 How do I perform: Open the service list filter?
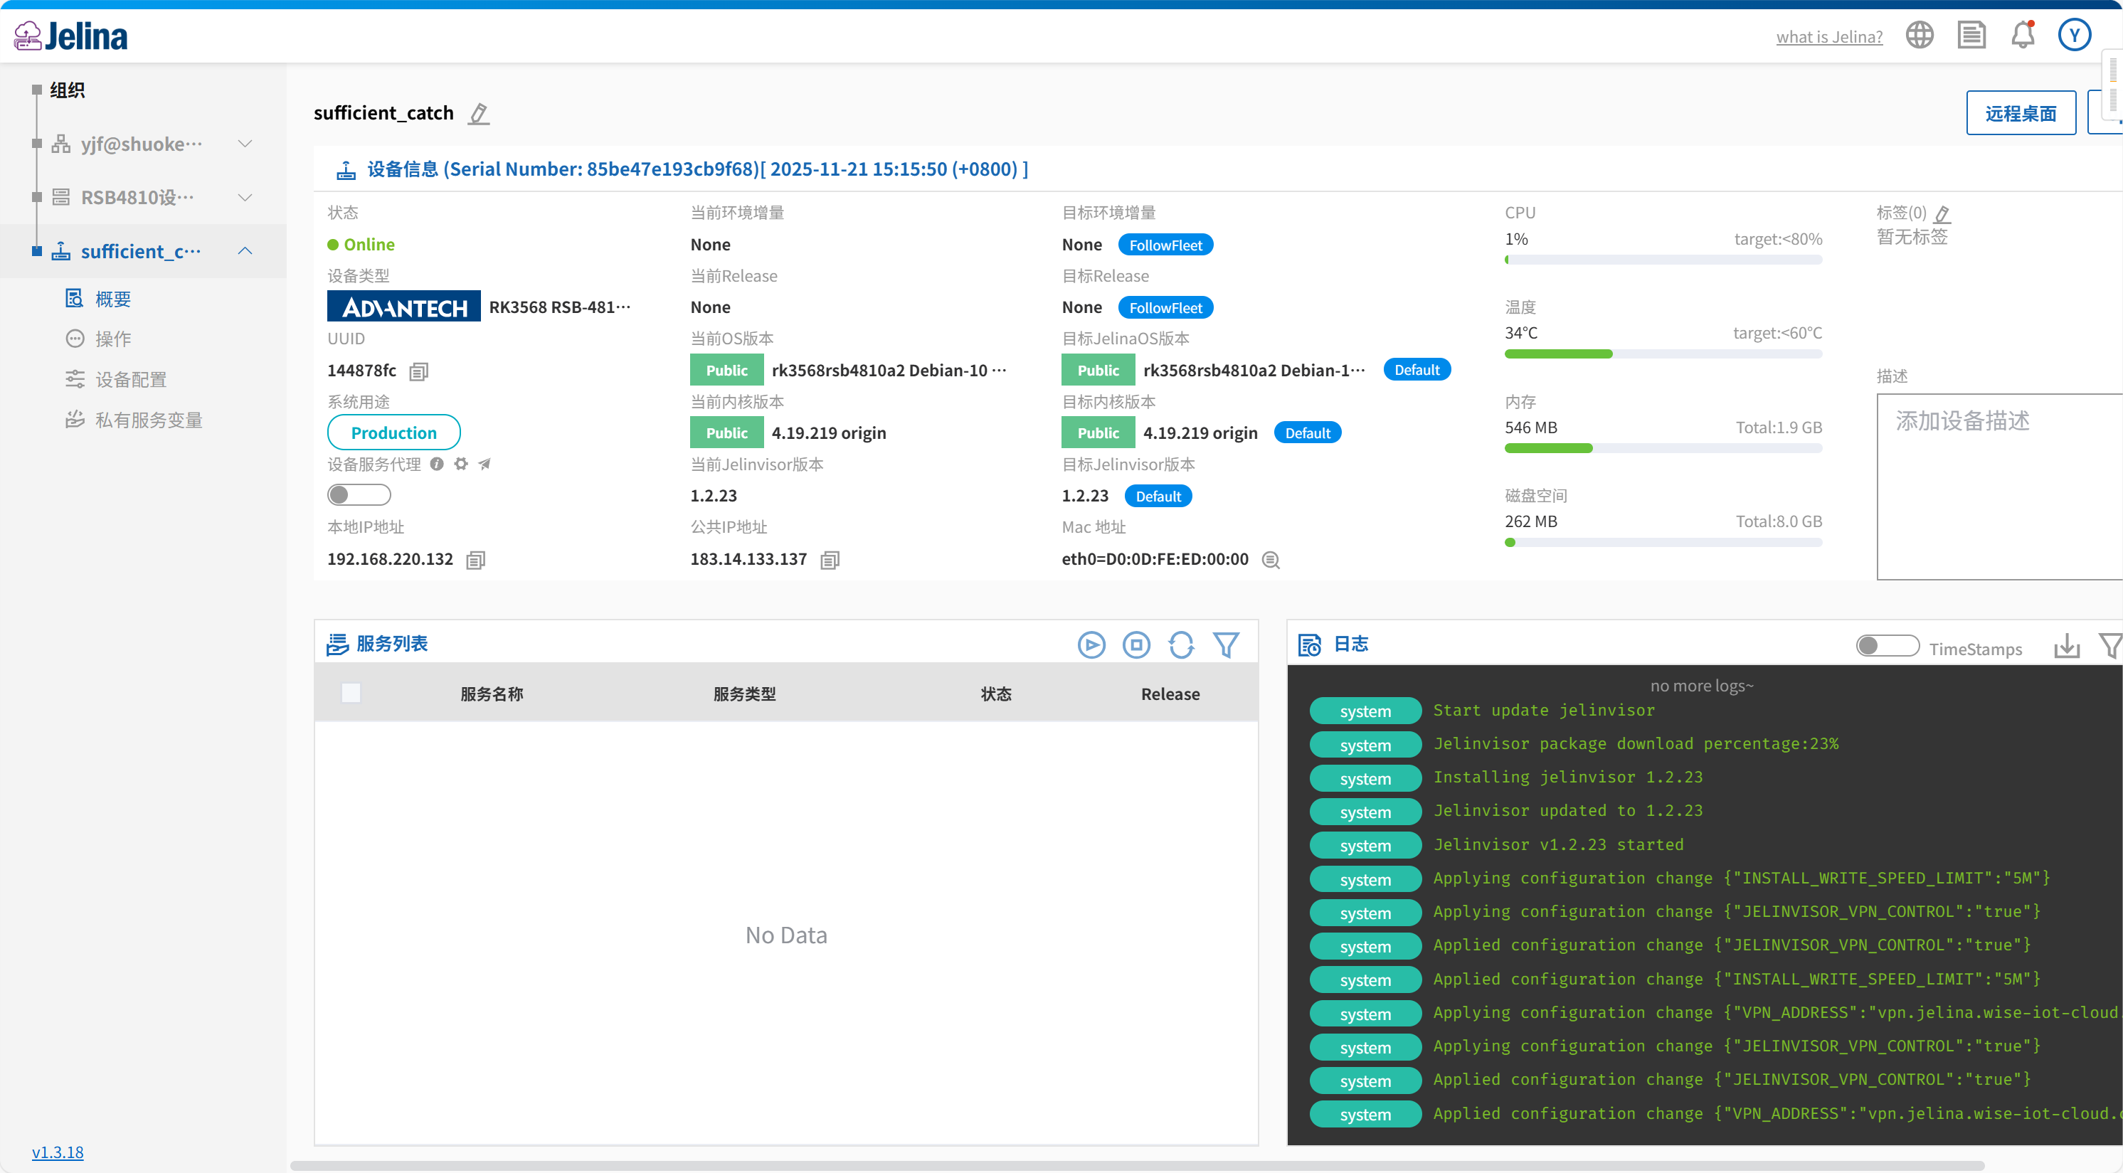[x=1226, y=645]
